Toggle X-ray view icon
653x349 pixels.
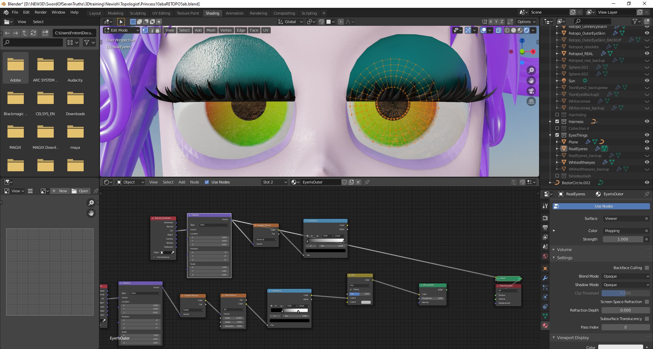point(498,30)
